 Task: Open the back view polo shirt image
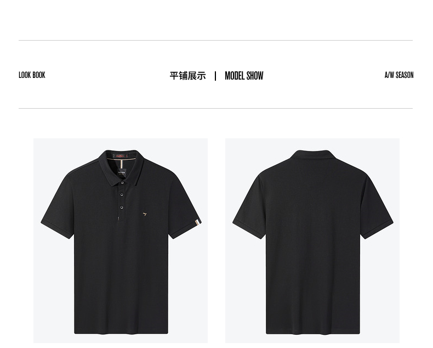pyautogui.click(x=312, y=240)
